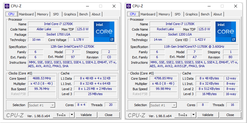The width and height of the screenshot is (247, 123).
Task: Click the Level 3 cache value 25 MBytes
Action: [95, 94]
